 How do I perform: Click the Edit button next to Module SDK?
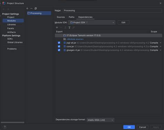point(124,23)
